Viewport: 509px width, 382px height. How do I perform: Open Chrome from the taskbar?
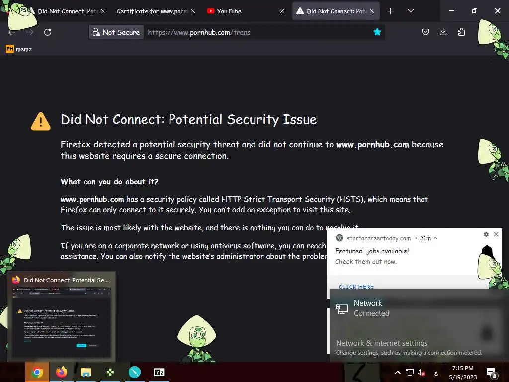37,372
